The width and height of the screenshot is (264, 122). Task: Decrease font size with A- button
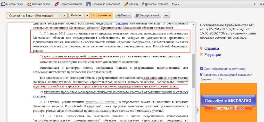[x=255, y=5]
